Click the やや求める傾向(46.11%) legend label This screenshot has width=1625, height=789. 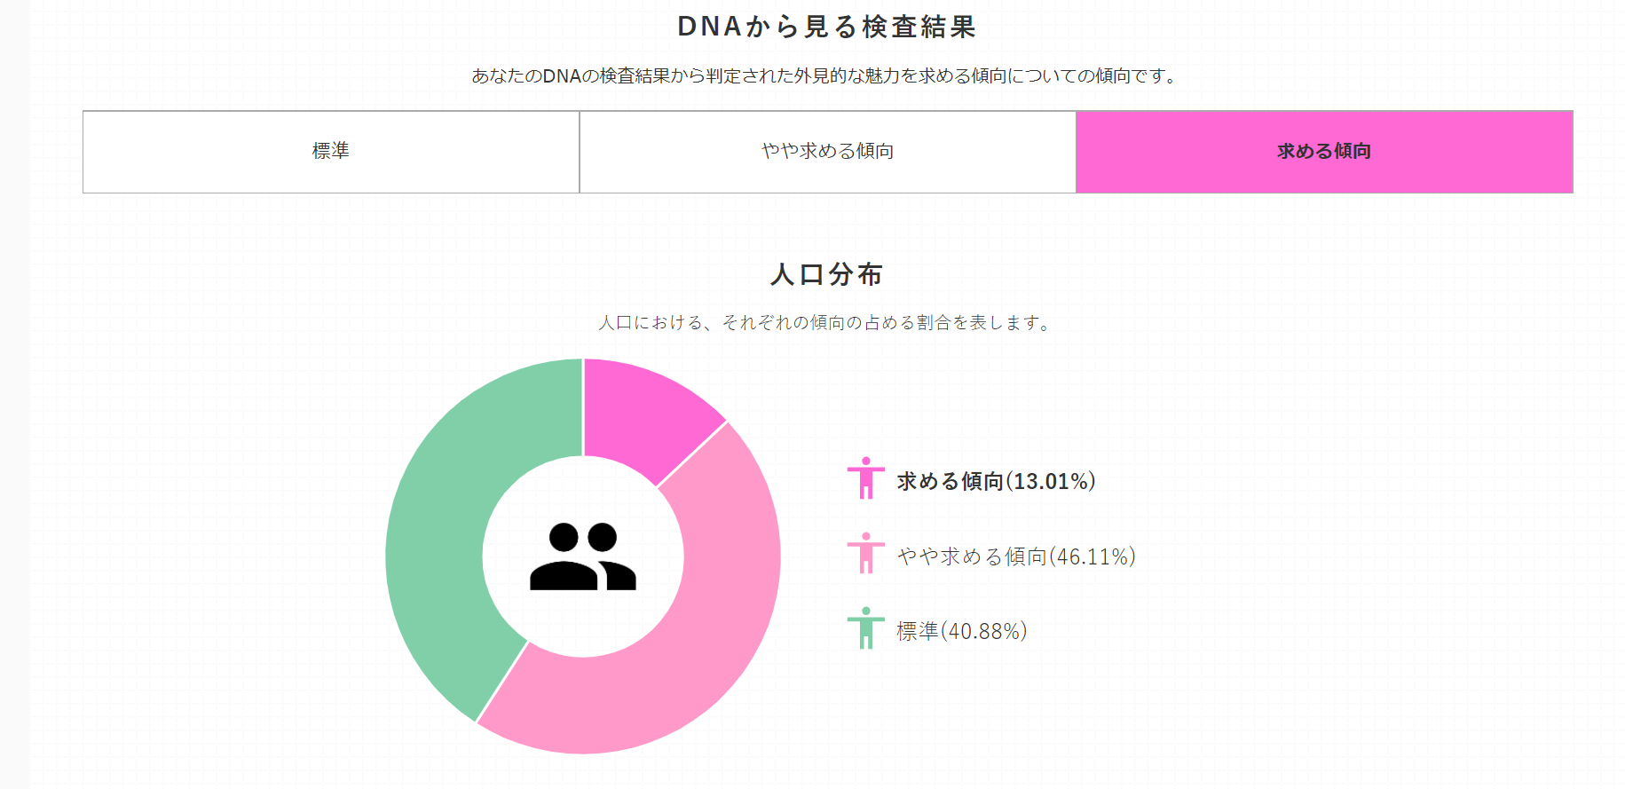[1016, 556]
